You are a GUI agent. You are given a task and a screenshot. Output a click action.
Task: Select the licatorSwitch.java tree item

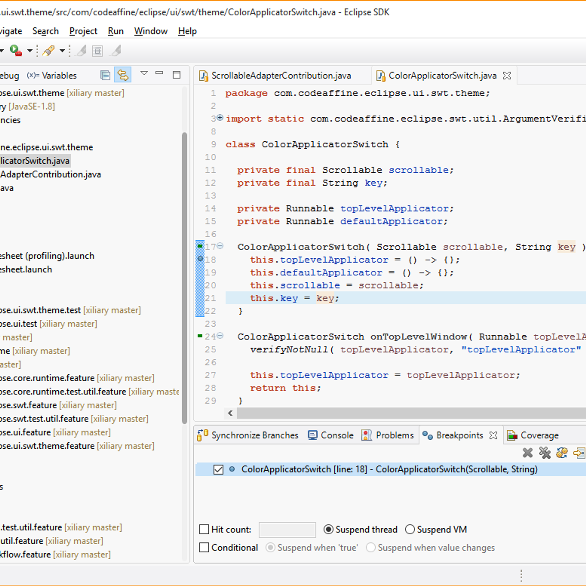click(x=35, y=161)
